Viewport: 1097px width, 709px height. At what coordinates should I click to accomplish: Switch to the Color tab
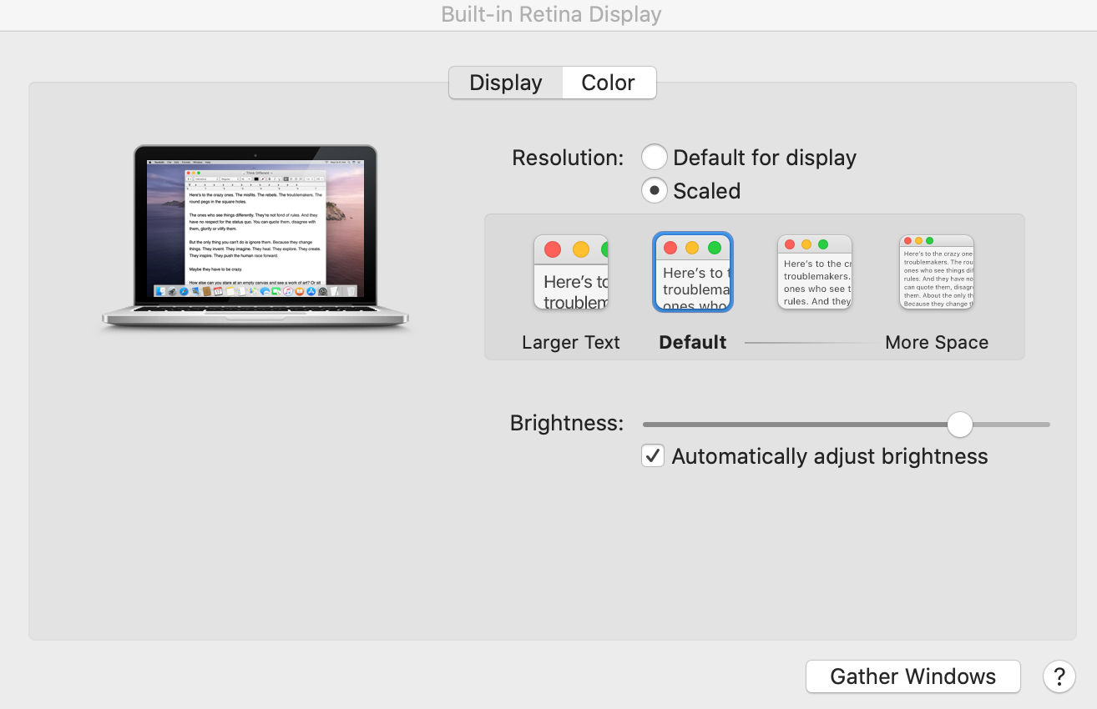(x=609, y=83)
